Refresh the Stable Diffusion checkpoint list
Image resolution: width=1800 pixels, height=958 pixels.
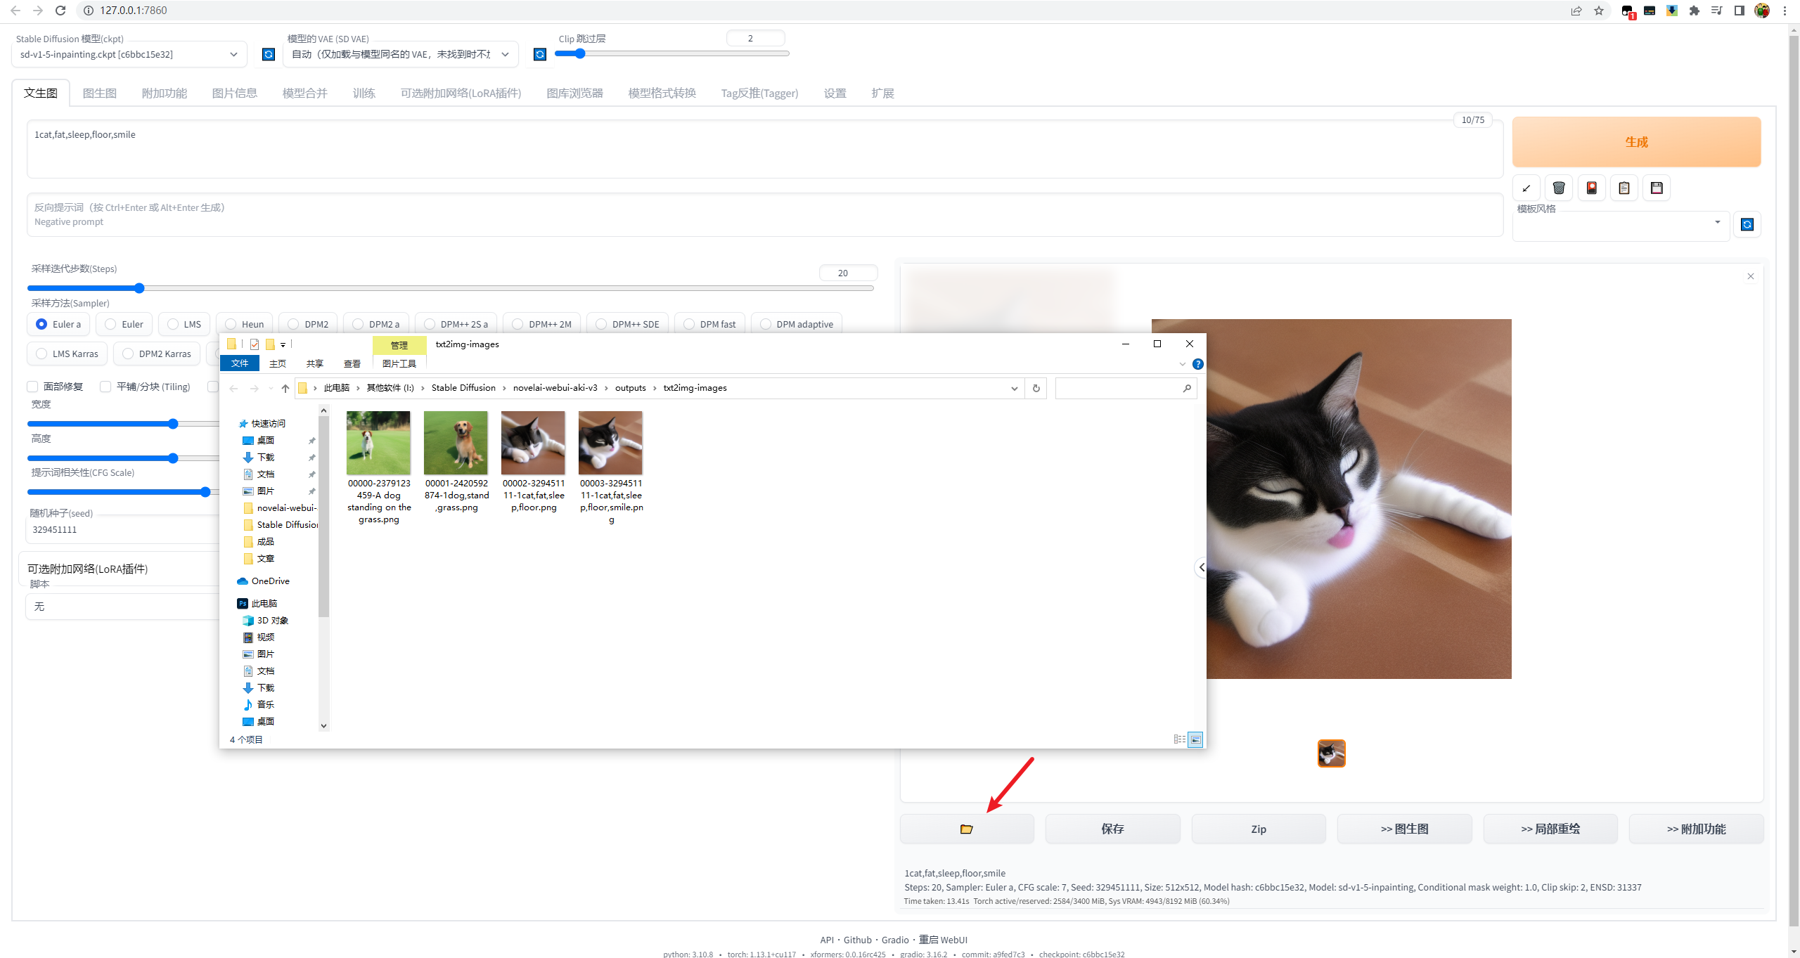tap(269, 54)
